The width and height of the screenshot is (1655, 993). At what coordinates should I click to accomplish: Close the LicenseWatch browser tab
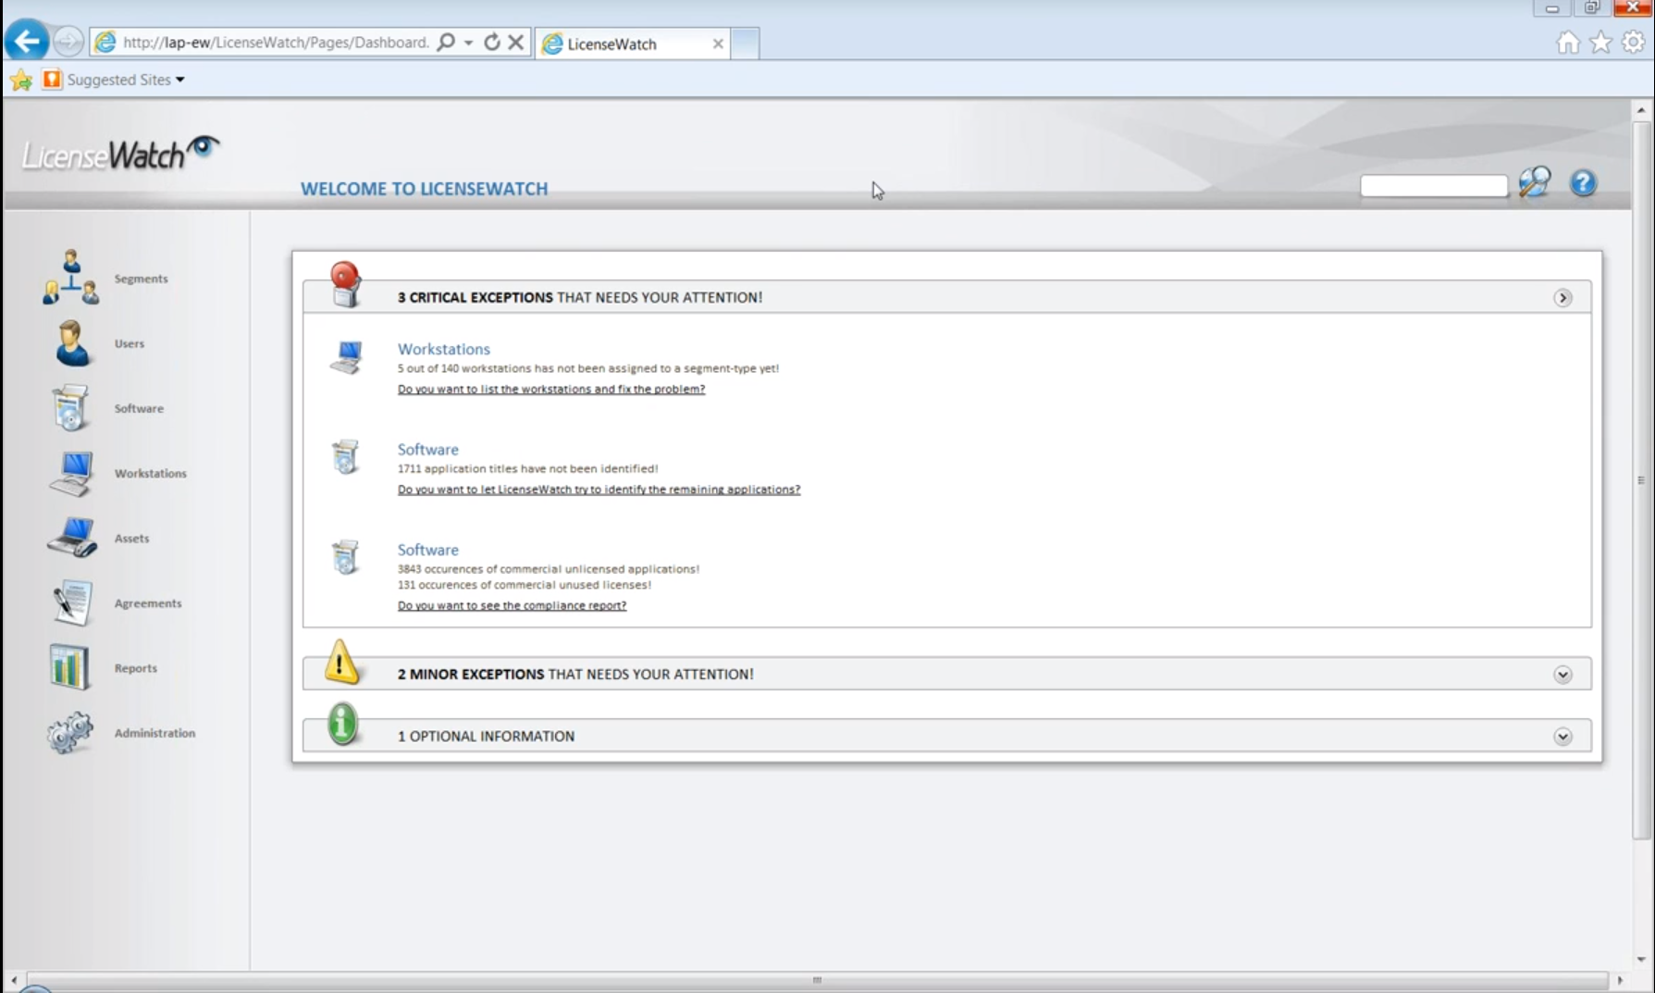click(718, 43)
